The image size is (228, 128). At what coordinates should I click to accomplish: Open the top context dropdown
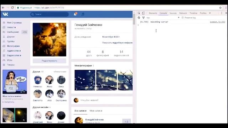click(163, 17)
